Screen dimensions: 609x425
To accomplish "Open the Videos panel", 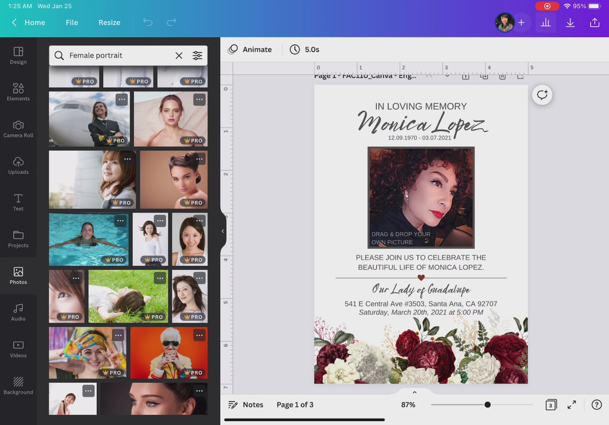I will click(x=18, y=349).
